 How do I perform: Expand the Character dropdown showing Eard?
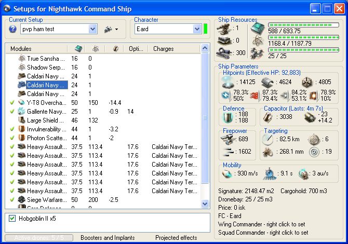click(197, 29)
